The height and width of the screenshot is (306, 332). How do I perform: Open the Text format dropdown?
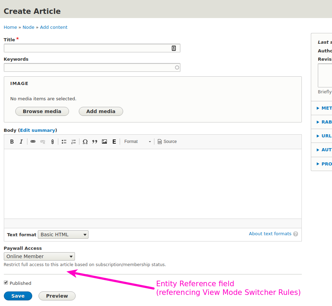coord(63,235)
